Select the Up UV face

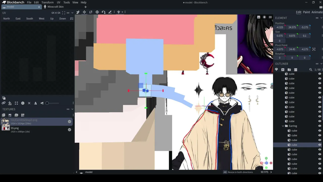(x=52, y=18)
